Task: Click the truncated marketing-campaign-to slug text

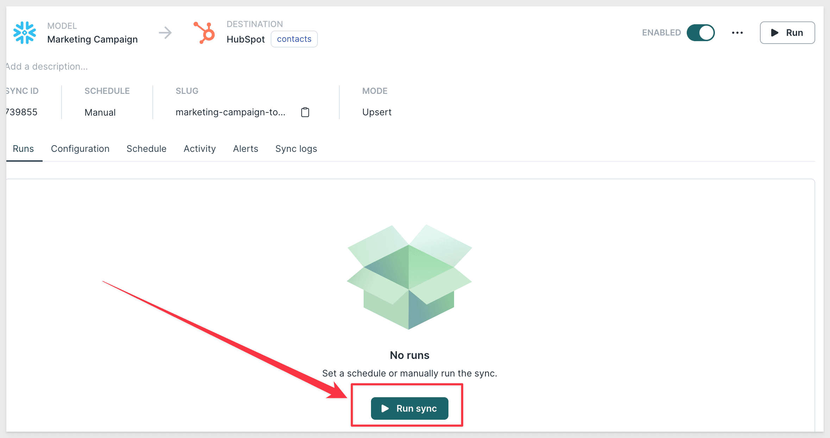Action: pyautogui.click(x=230, y=112)
